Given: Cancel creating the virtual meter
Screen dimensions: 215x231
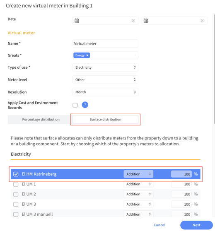Looking at the screenshot, I should (x=159, y=225).
